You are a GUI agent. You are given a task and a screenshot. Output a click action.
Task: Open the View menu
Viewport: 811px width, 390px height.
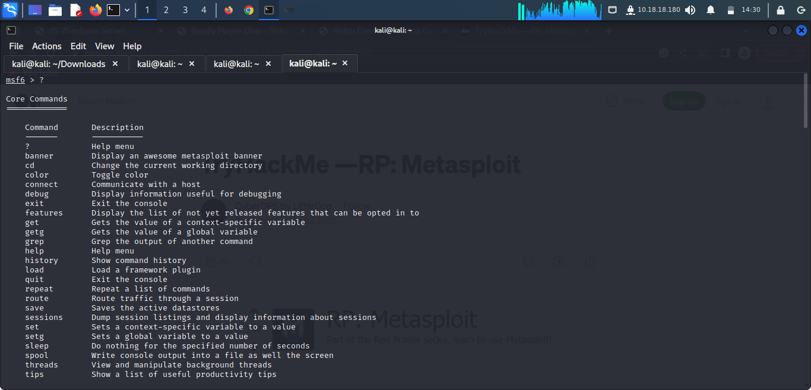pyautogui.click(x=104, y=46)
